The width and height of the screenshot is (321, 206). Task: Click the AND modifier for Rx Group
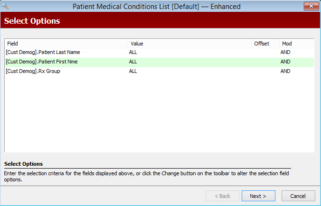tap(285, 72)
